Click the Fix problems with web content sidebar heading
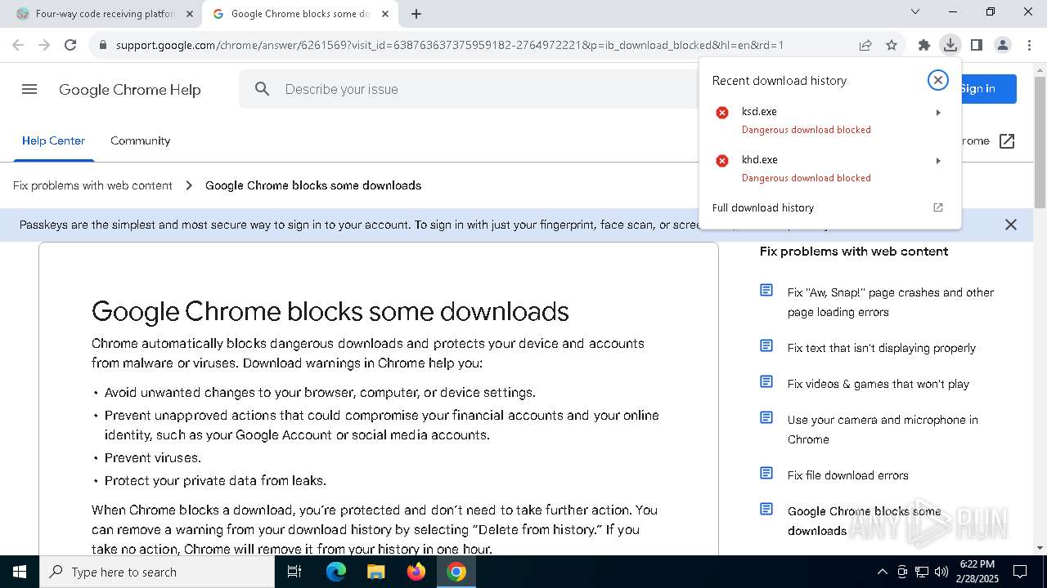 (x=854, y=252)
